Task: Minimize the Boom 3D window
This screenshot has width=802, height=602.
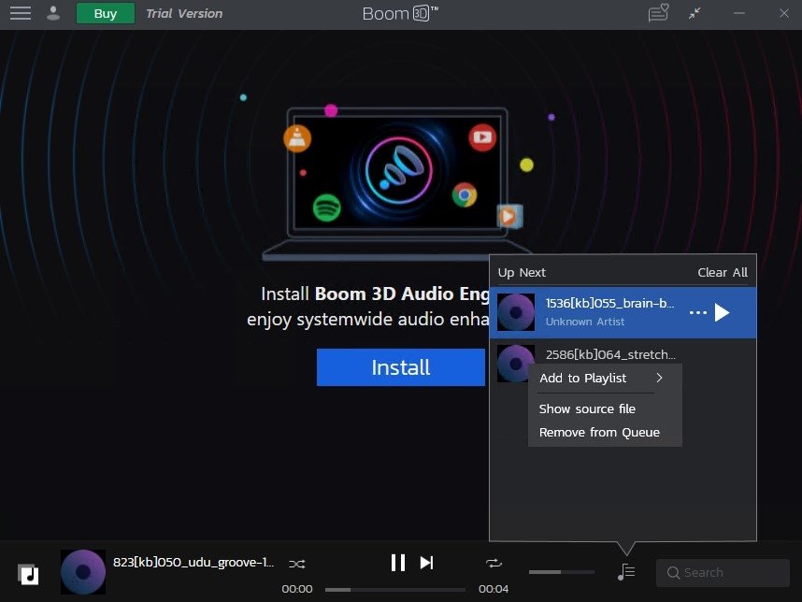Action: [x=739, y=13]
